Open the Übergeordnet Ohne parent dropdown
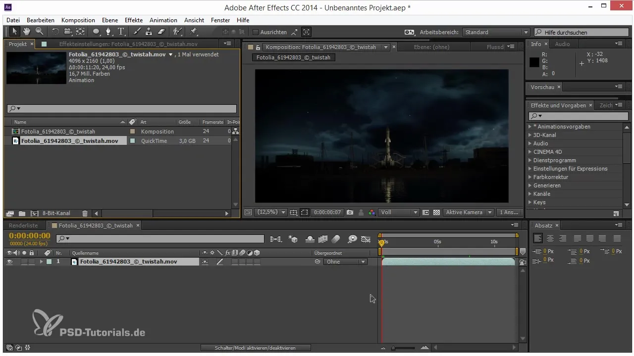The width and height of the screenshot is (634, 356). (345, 262)
